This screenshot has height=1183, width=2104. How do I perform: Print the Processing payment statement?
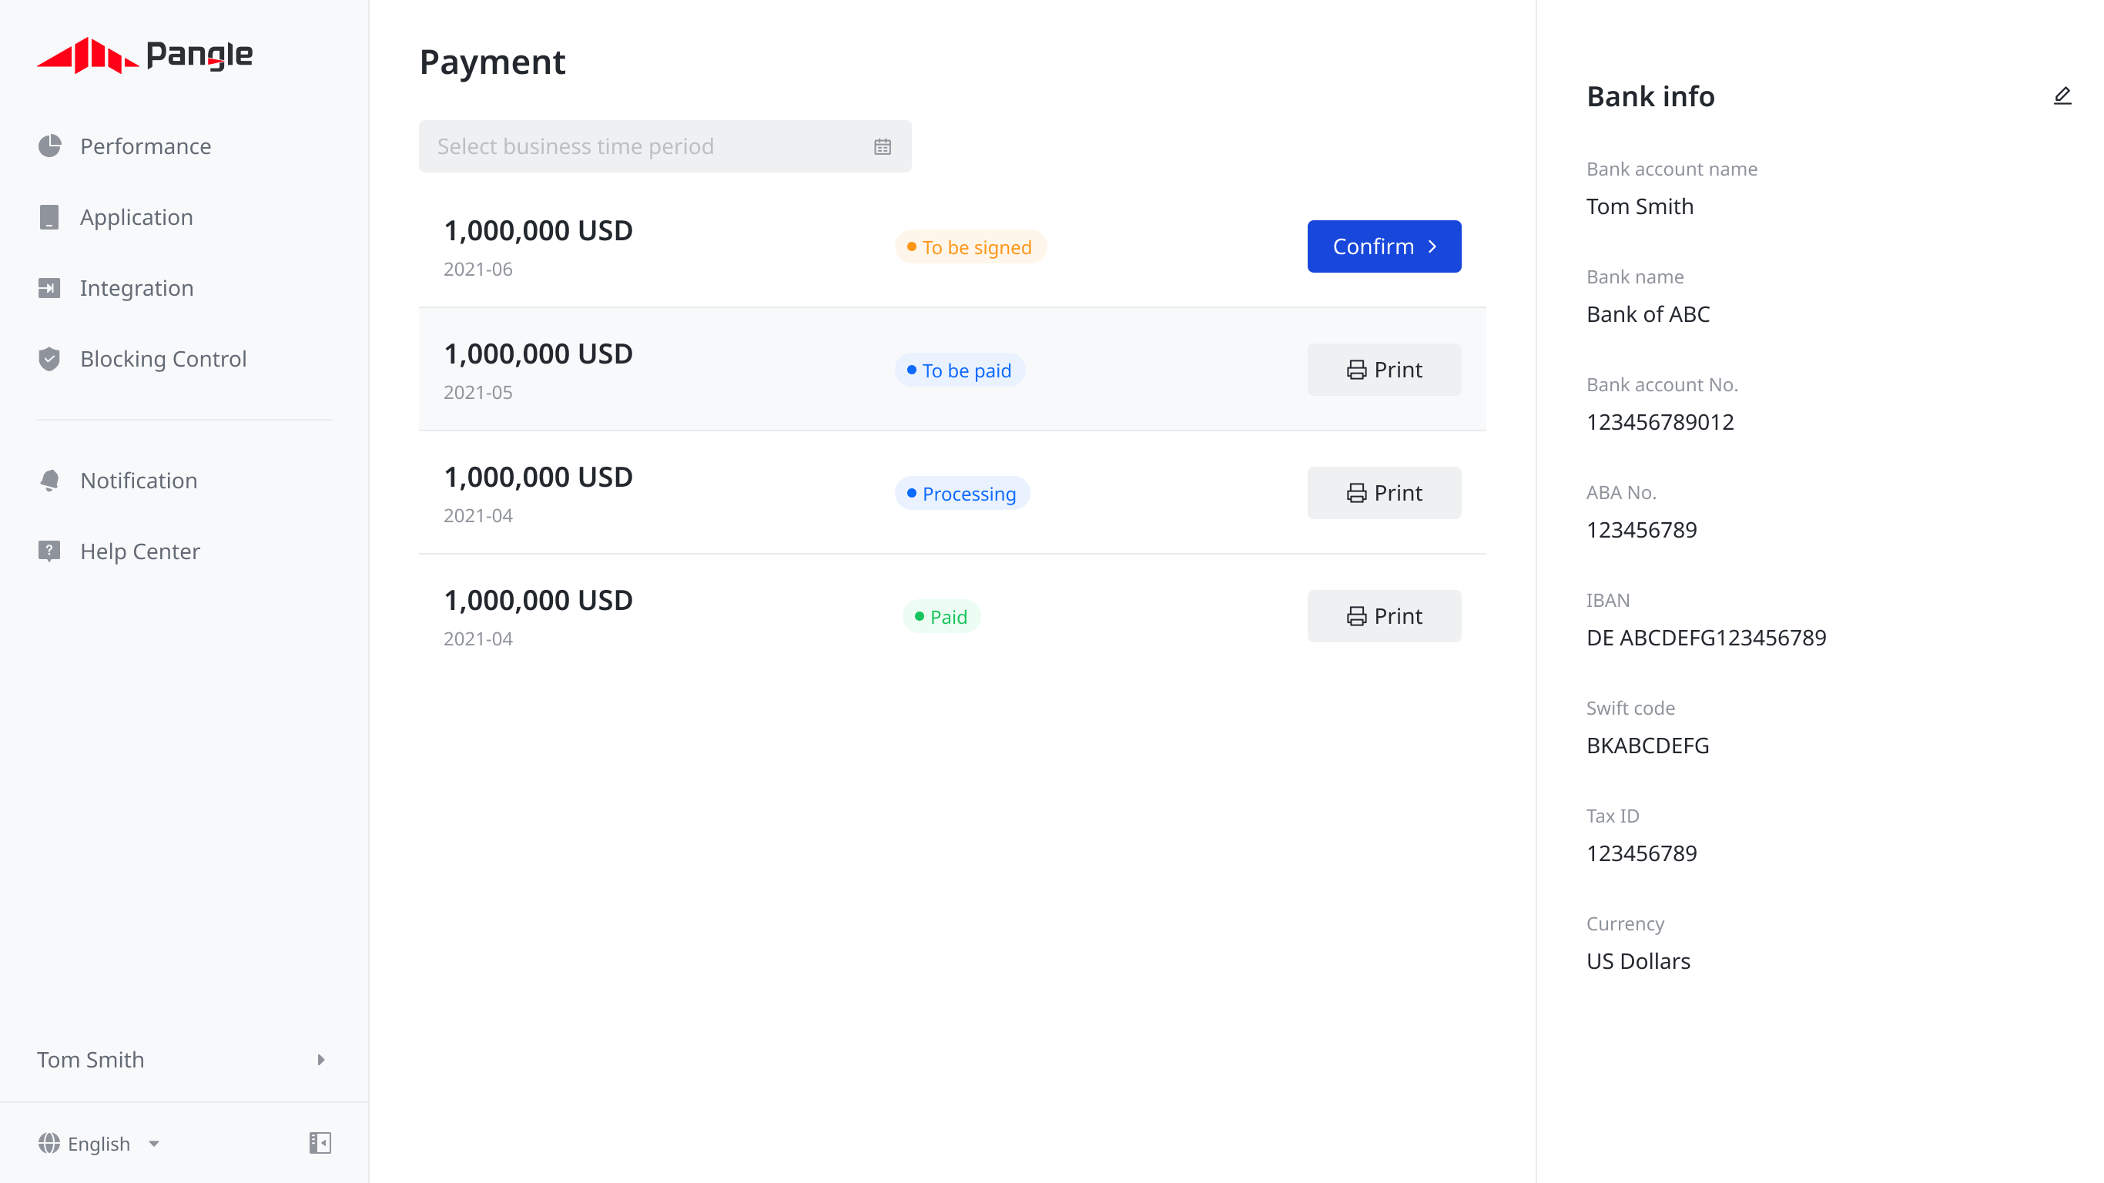point(1384,494)
